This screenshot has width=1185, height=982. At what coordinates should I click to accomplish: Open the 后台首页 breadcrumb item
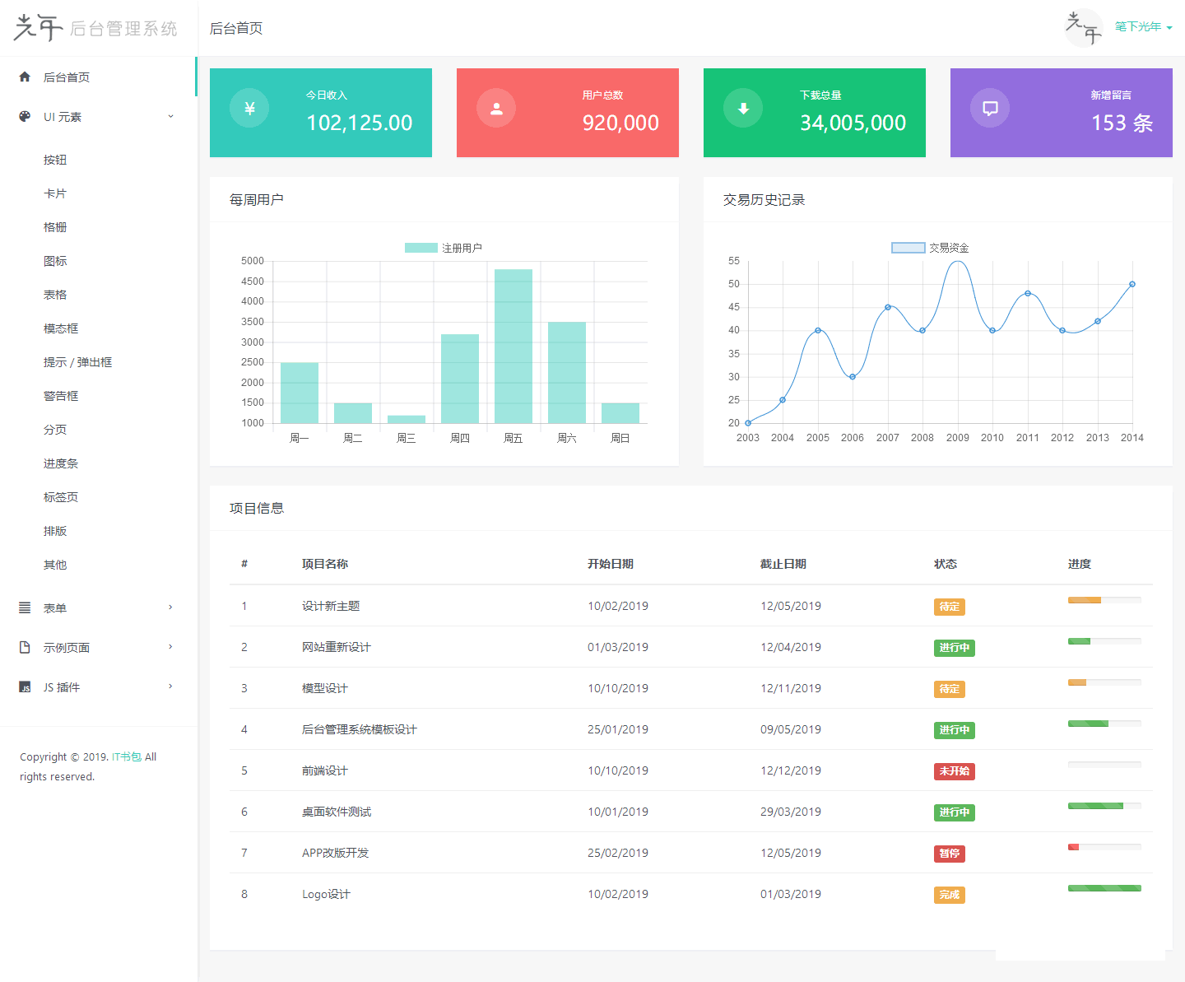point(235,27)
